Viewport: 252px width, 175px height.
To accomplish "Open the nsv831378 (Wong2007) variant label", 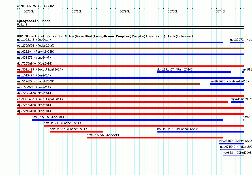I will (x=34, y=57).
